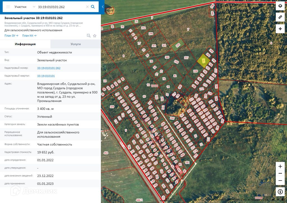This screenshot has height=203, width=287.
Task: Click quarter label 10101 on the map
Action: pyautogui.click(x=154, y=86)
